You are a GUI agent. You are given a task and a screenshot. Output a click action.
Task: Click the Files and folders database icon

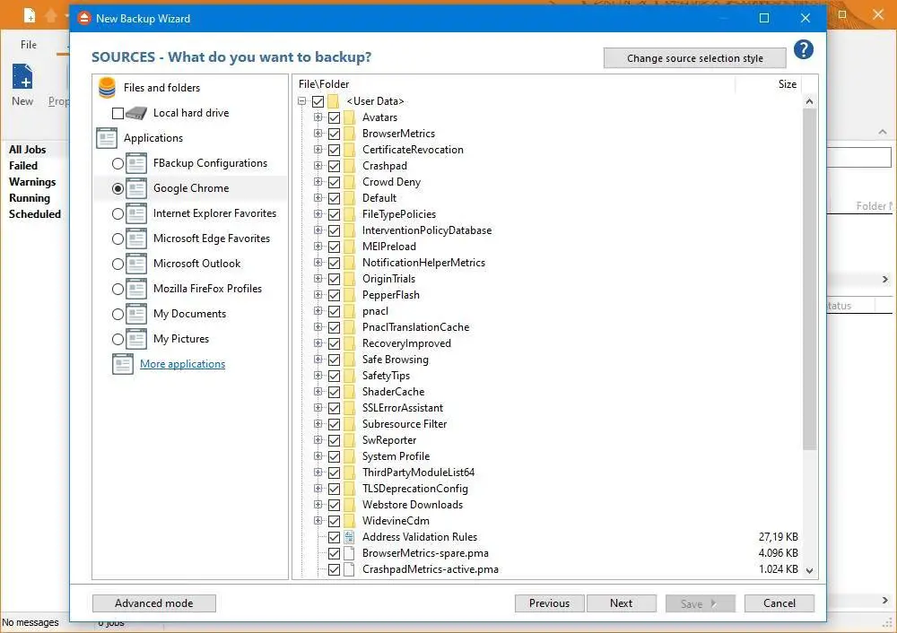(x=107, y=88)
